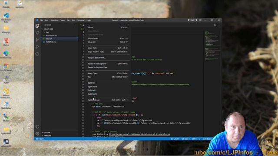Open the Run menu
Screen dimensions: 278x156
tap(73, 20)
